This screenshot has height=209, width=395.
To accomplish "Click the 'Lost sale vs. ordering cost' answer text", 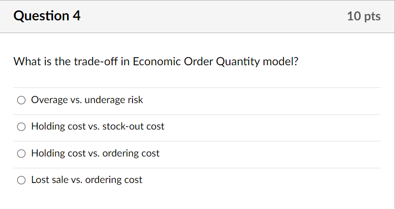I will (87, 180).
